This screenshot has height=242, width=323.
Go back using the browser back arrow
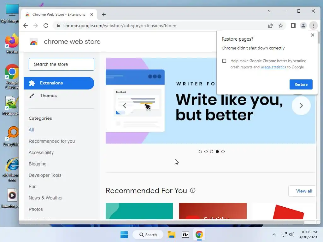[26, 26]
